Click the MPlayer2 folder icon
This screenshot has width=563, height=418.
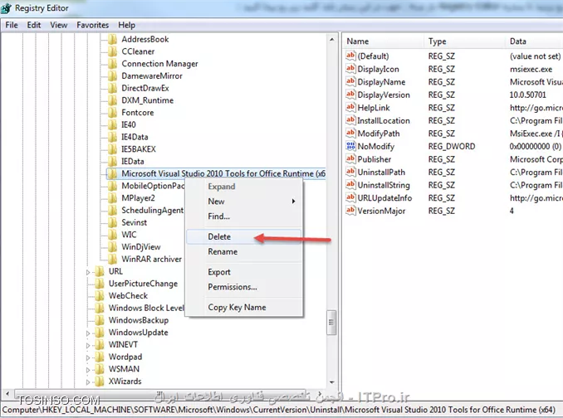click(x=113, y=198)
